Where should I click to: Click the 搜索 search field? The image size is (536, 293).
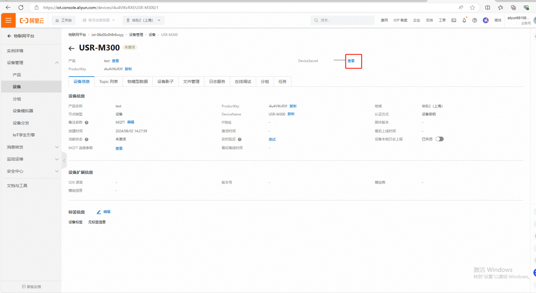(x=343, y=20)
